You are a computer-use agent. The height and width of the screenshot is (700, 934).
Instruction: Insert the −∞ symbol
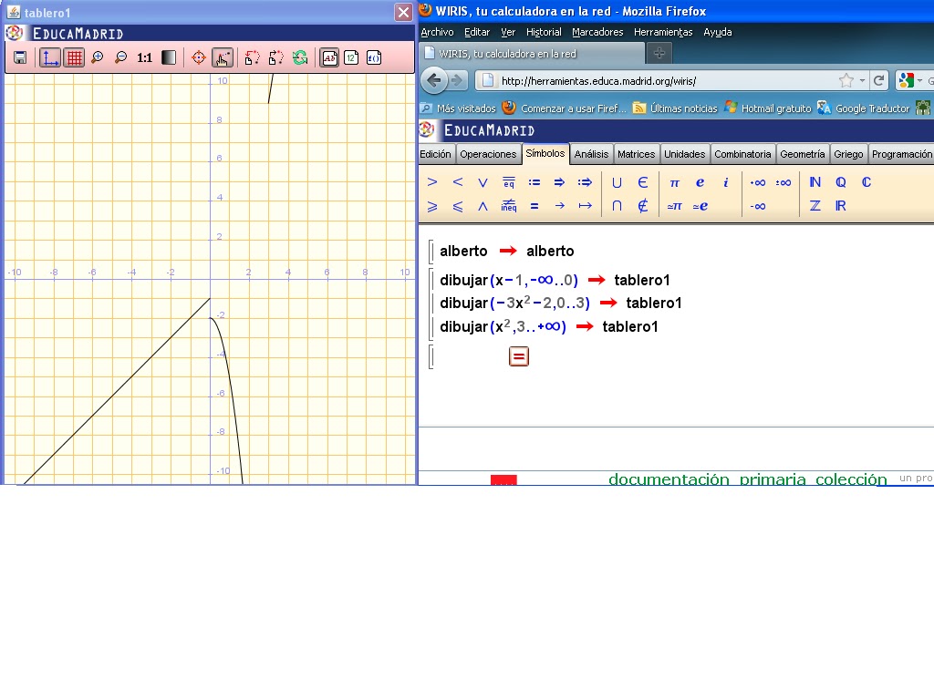758,207
